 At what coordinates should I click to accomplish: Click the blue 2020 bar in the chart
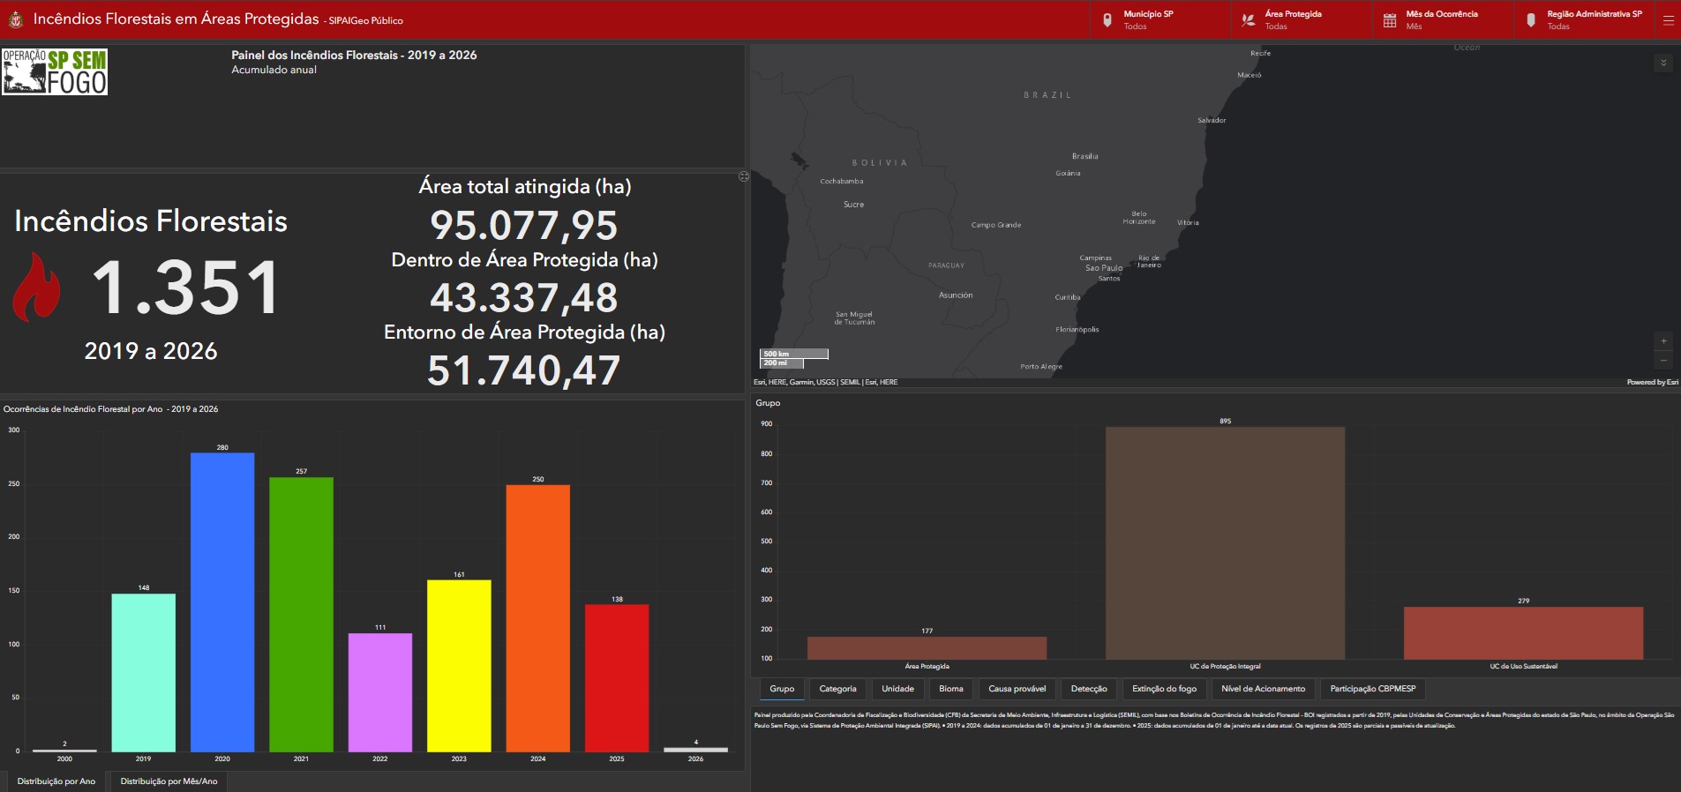coord(222,601)
